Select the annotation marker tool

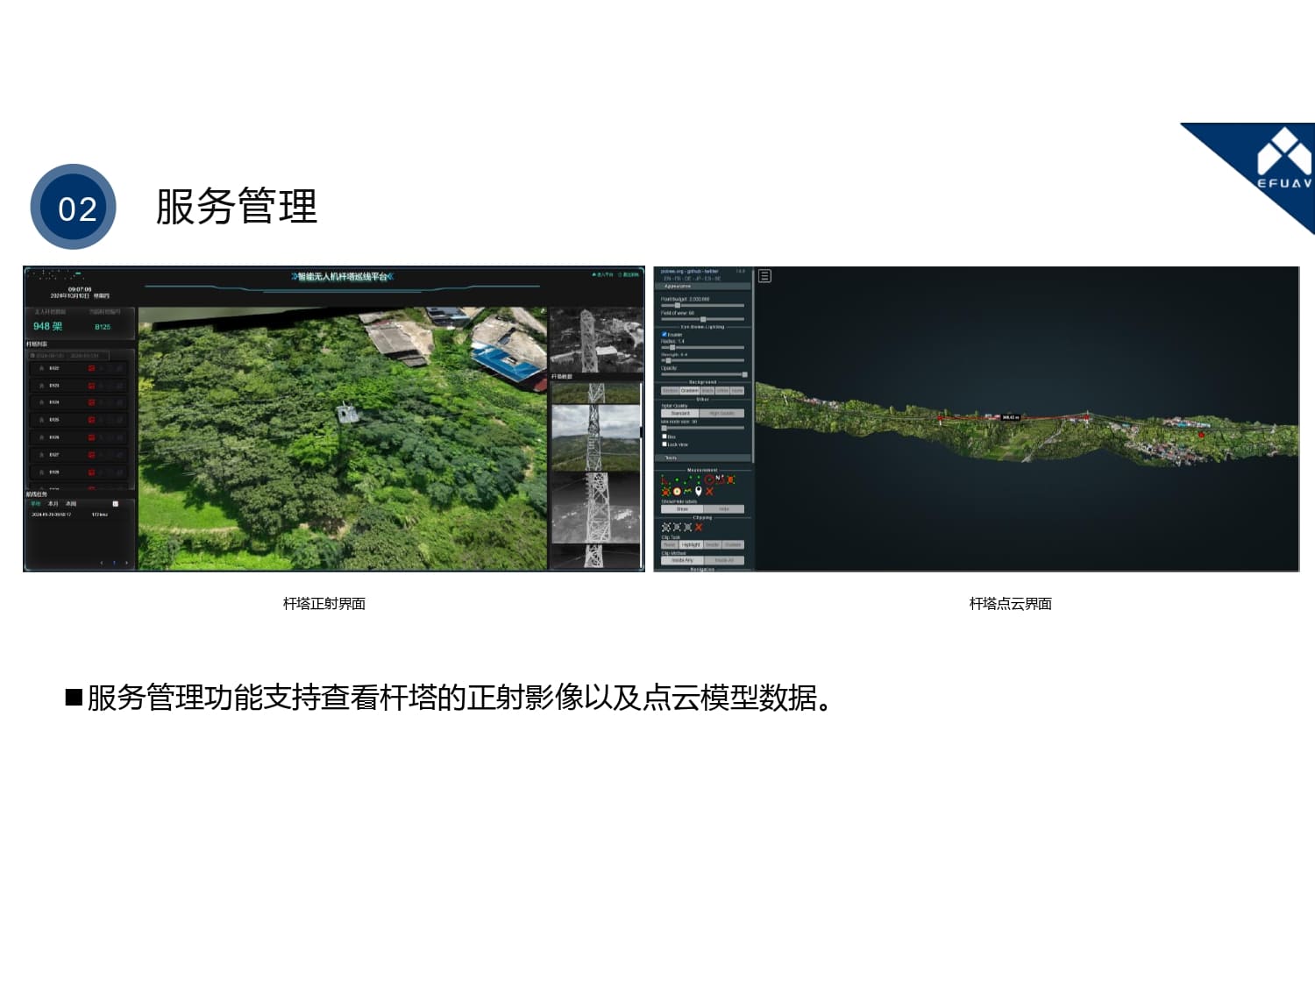(699, 491)
